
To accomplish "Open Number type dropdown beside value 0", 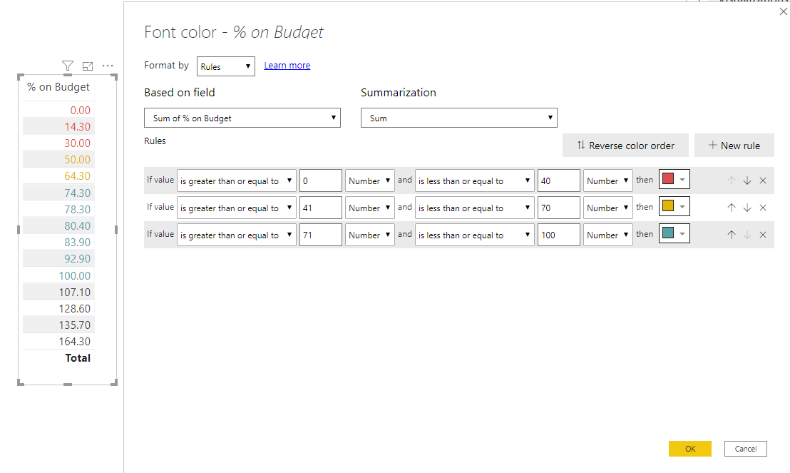I will (370, 180).
